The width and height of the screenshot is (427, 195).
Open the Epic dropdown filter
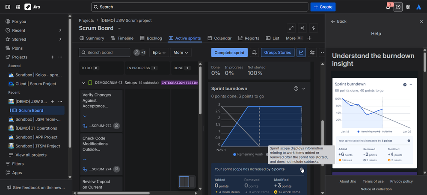tap(159, 52)
